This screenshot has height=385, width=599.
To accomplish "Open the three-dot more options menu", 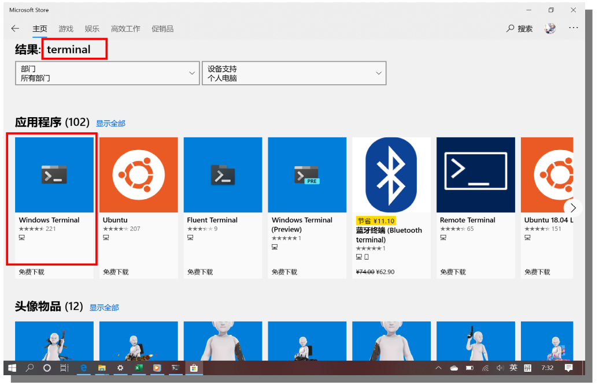I will [573, 28].
